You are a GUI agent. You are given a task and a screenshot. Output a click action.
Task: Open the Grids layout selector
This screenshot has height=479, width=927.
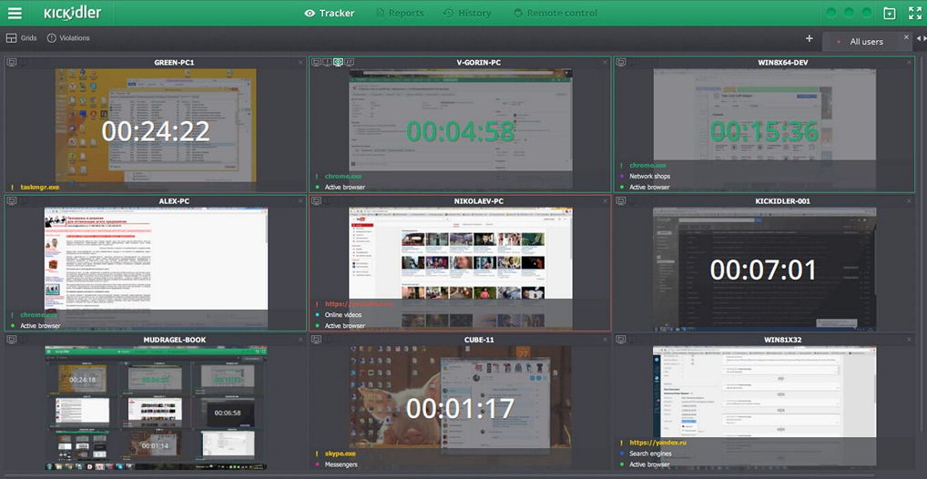coord(21,38)
